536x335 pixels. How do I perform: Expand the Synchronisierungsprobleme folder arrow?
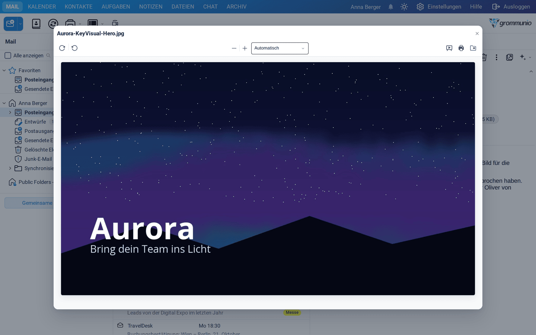[10, 168]
